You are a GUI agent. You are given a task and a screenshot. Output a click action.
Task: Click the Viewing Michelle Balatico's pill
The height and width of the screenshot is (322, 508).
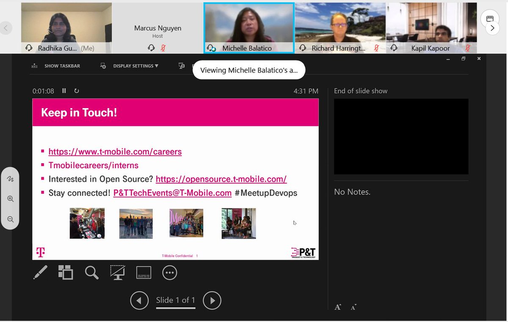249,70
